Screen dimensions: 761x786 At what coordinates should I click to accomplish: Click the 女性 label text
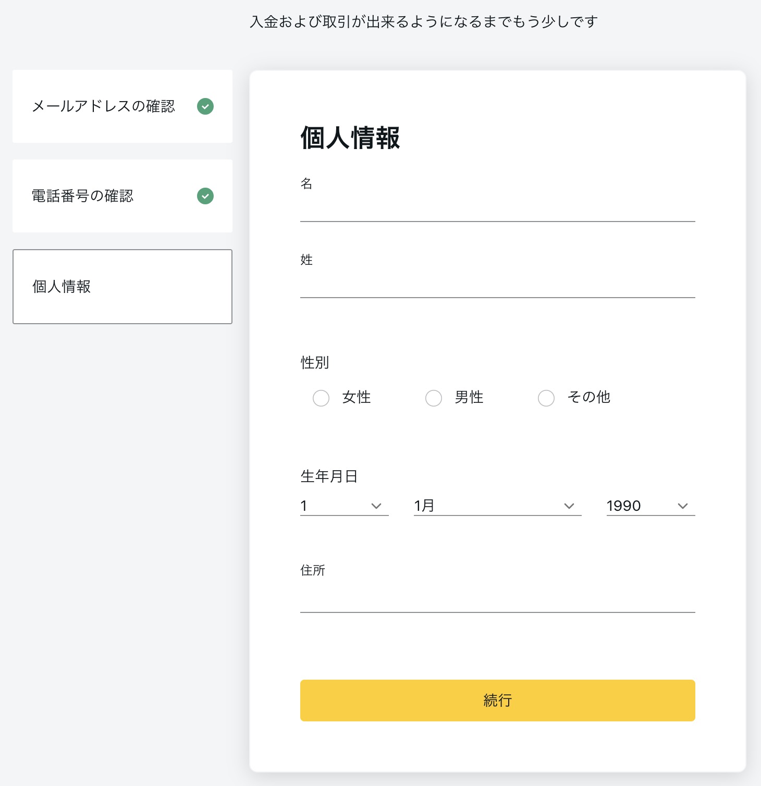357,398
